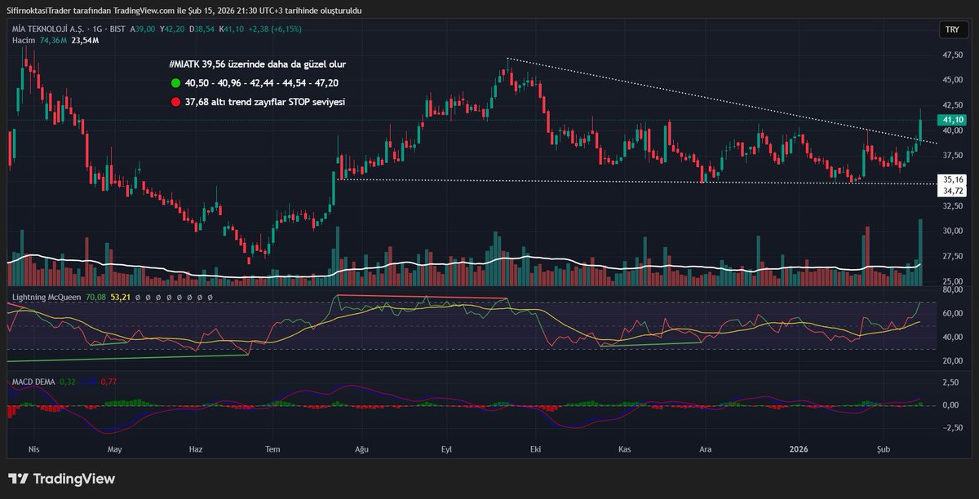Click the MACD DEMA value 0,77
979x499 pixels.
point(109,381)
